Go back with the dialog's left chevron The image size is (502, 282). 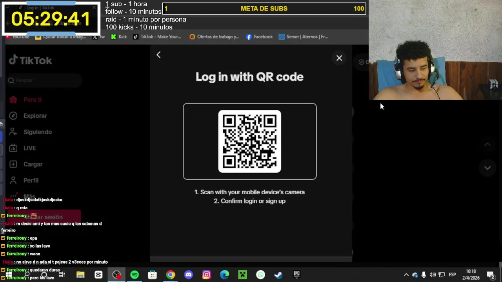158,55
